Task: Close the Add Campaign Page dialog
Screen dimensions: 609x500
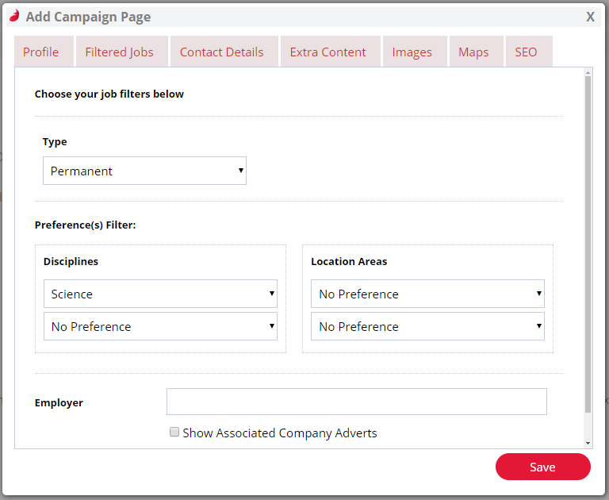Action: click(590, 17)
